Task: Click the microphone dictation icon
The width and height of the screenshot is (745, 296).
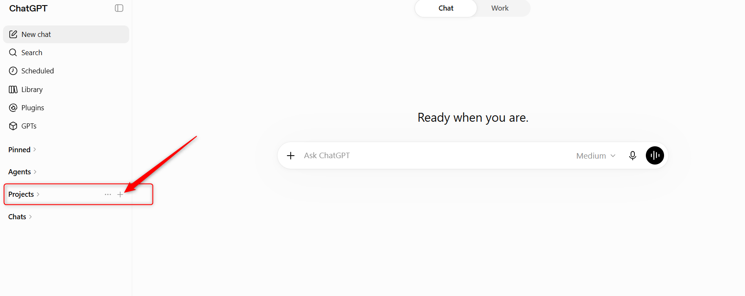Action: [x=633, y=156]
